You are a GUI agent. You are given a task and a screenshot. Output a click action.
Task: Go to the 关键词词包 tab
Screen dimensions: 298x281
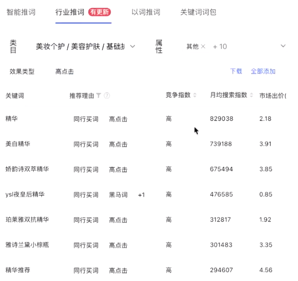198,12
